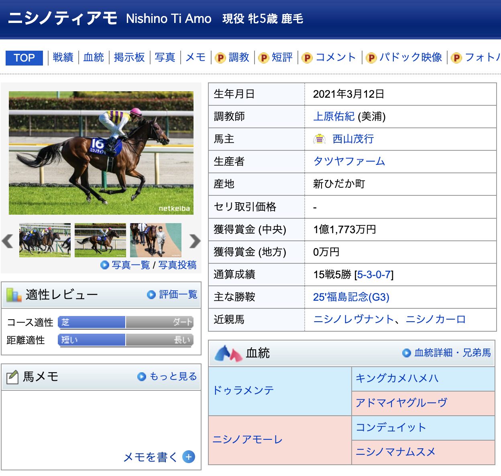
Task: Open the もっと見る link
Action: tap(173, 376)
